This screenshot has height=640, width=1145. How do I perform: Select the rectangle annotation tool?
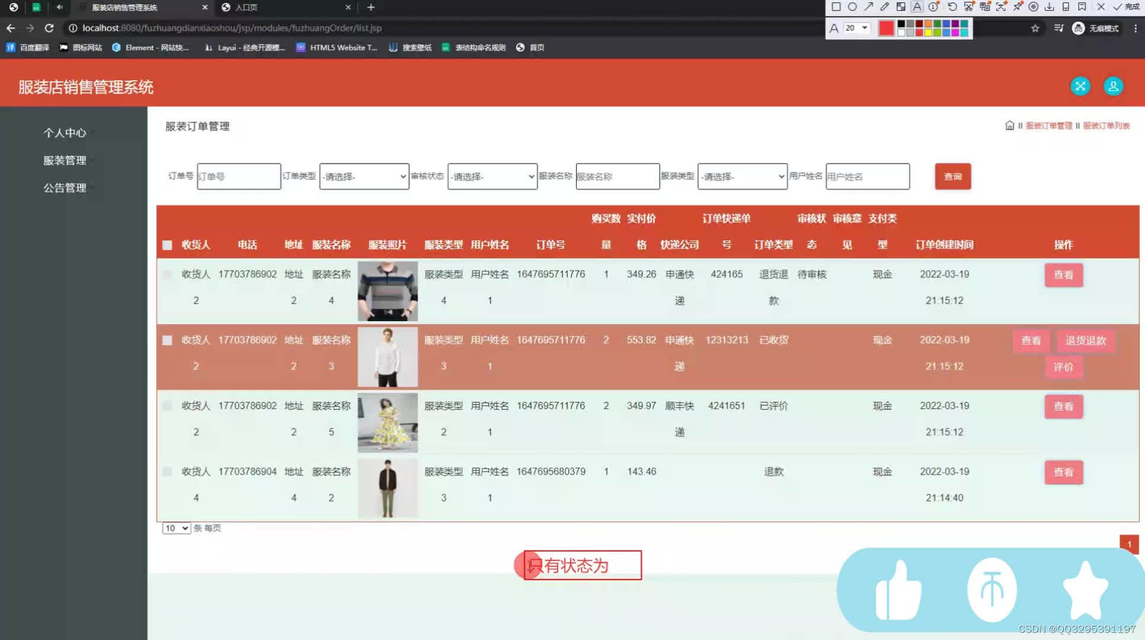(x=836, y=7)
